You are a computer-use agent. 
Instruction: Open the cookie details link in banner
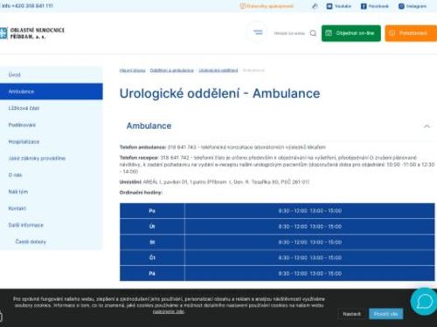pyautogui.click(x=169, y=311)
